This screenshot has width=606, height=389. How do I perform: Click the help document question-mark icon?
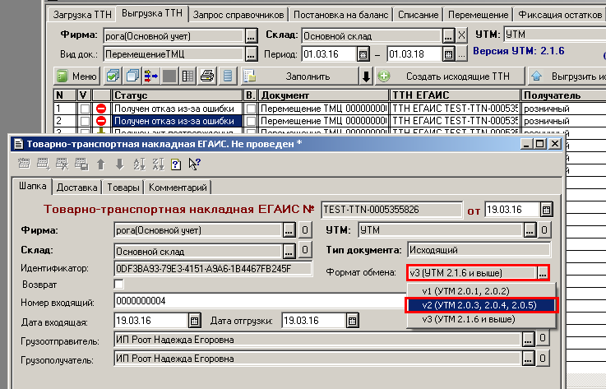176,164
